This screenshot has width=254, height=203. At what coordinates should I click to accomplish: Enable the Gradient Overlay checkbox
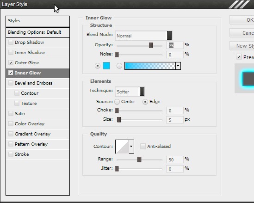coord(11,134)
